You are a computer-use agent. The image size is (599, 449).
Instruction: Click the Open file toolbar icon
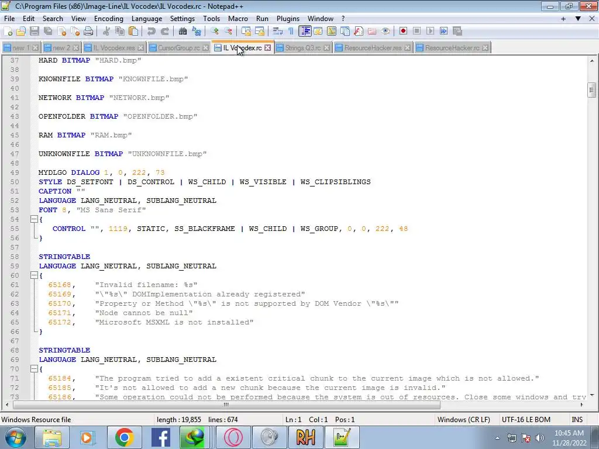point(21,32)
